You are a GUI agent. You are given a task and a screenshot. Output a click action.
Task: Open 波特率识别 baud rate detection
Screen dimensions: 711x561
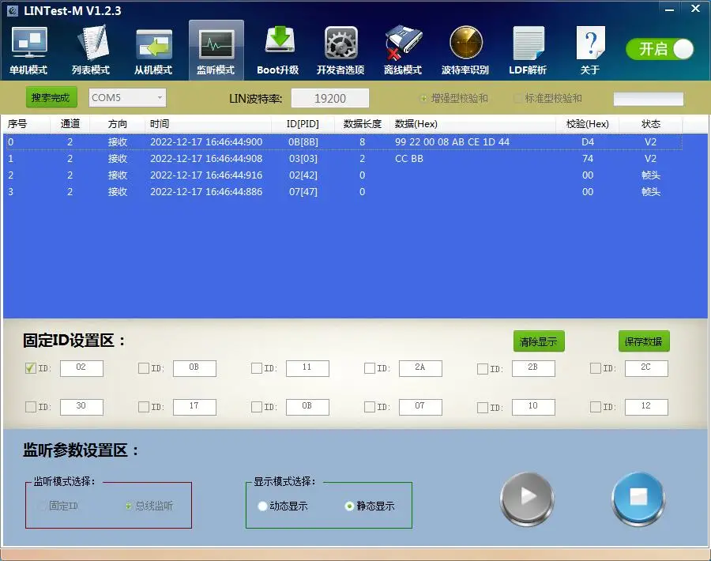coord(465,50)
